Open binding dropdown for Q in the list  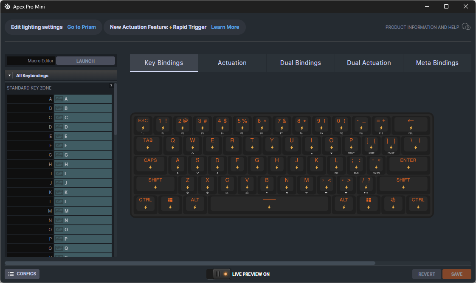[83, 249]
